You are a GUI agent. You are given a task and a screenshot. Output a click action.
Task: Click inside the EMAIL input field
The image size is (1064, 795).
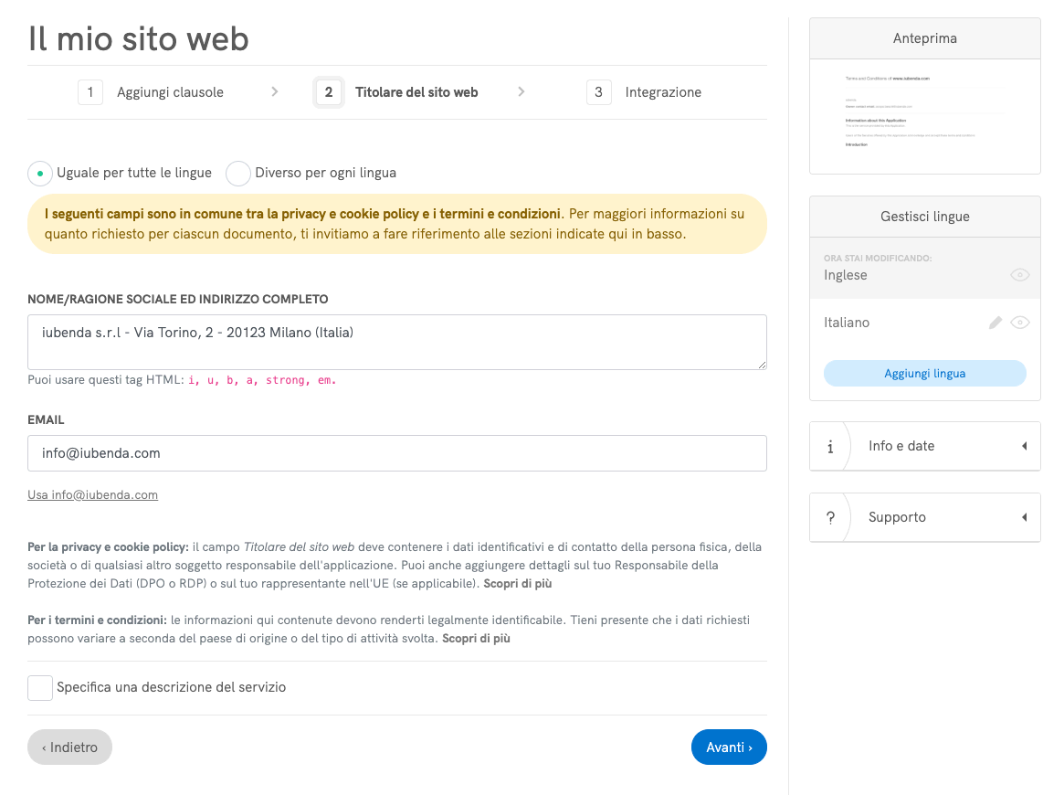(397, 453)
